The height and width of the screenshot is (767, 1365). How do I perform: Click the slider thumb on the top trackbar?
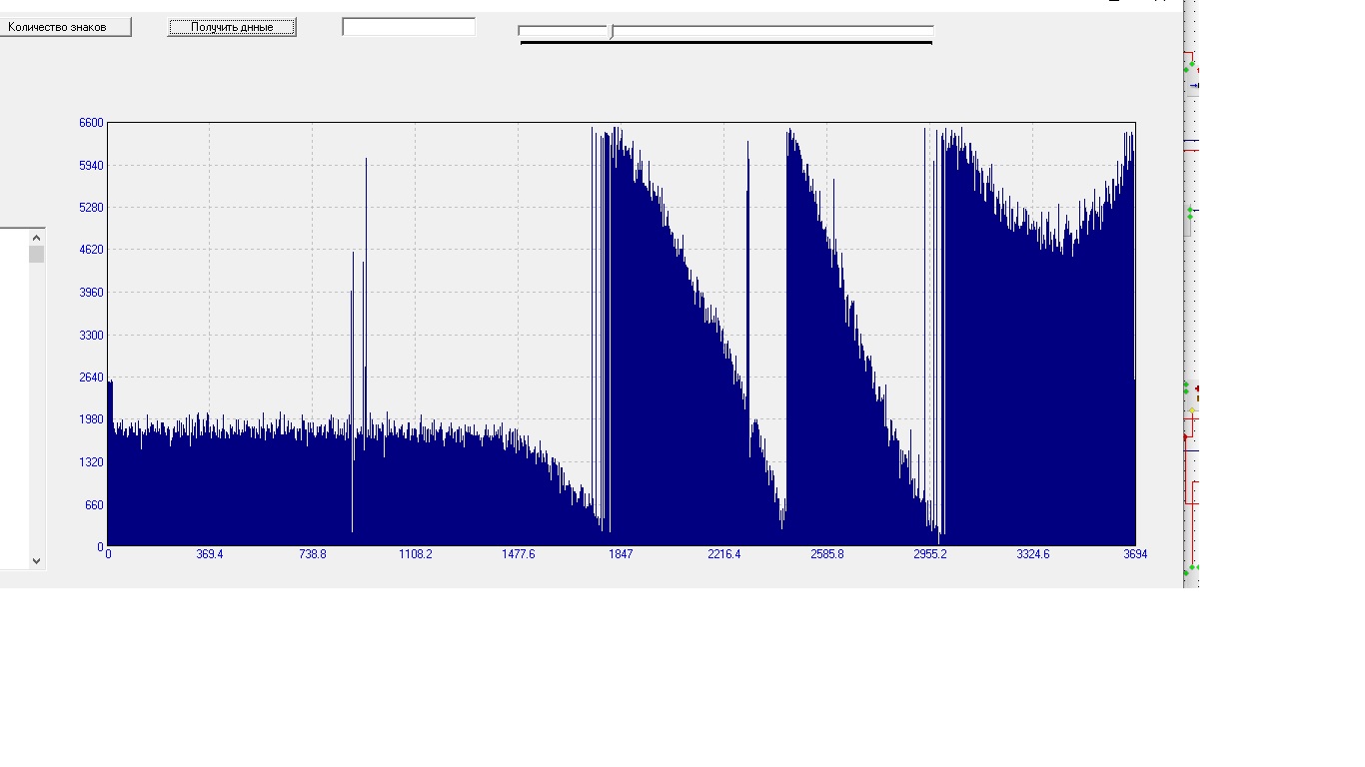(x=612, y=32)
